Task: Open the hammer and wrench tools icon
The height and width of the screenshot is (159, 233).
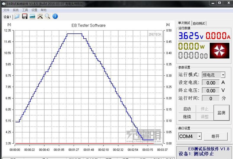Action: click(40, 17)
